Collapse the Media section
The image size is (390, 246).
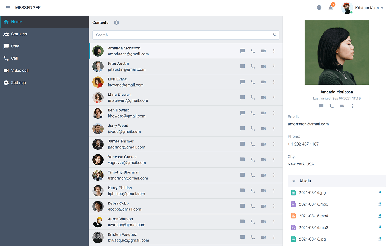point(294,181)
